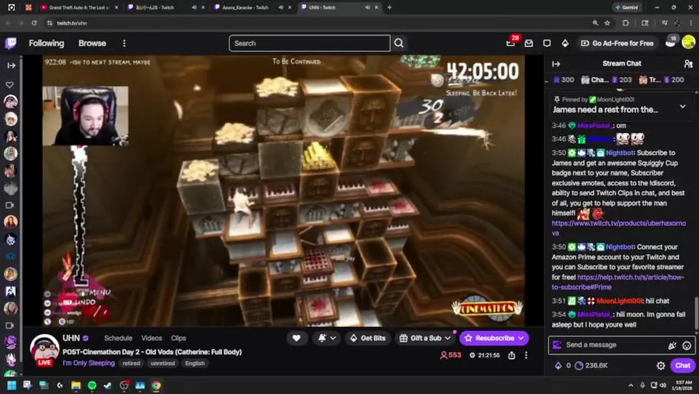699x394 pixels.
Task: Bookmark this page with the star icon
Action: point(607,23)
